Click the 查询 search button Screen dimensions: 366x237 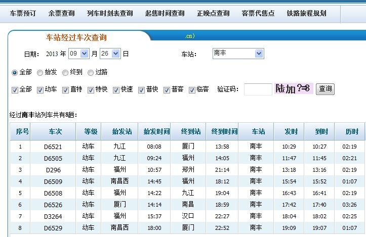tap(325, 89)
